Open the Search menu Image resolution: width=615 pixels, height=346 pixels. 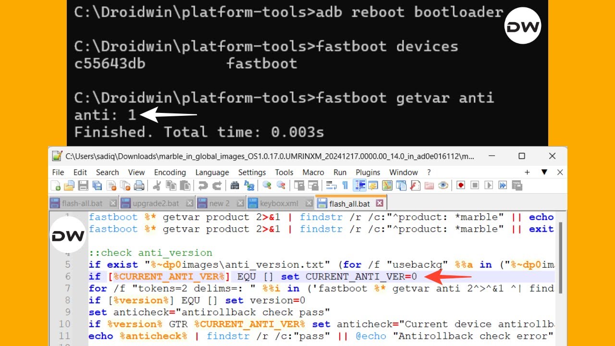(x=107, y=172)
